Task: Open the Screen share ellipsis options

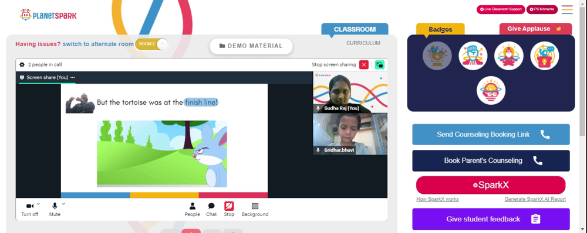Action: pyautogui.click(x=73, y=77)
